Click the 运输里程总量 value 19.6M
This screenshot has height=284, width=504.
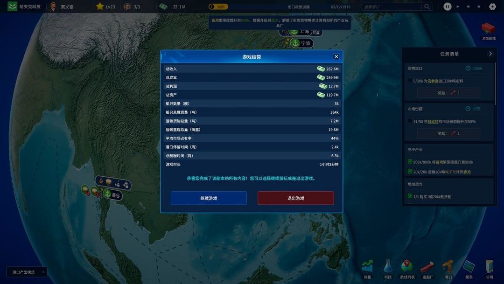click(333, 130)
